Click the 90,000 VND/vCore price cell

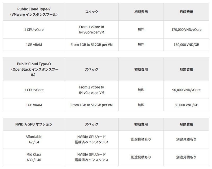pos(186,90)
